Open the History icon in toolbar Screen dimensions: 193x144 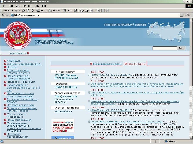click(75, 10)
